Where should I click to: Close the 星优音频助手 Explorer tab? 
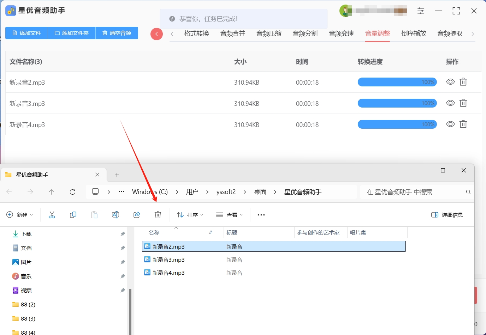click(97, 175)
